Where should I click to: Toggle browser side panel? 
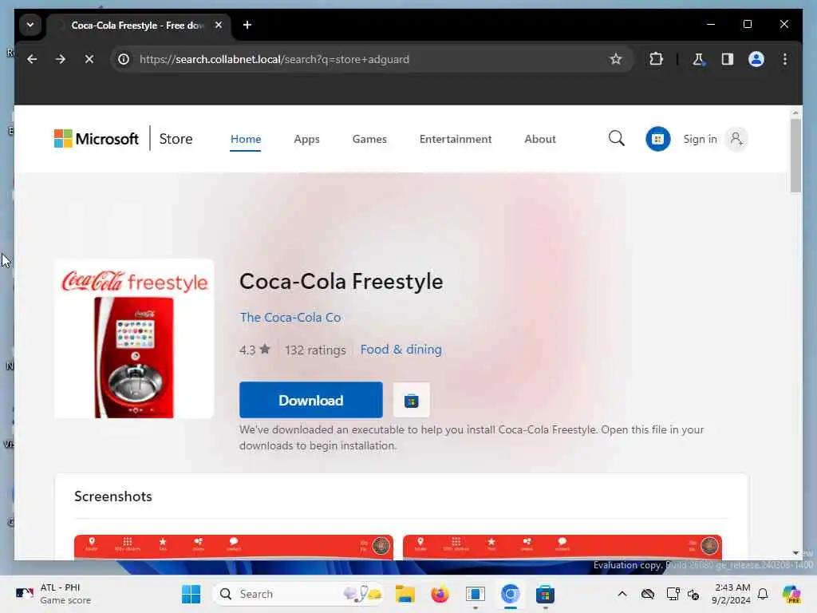(x=728, y=59)
